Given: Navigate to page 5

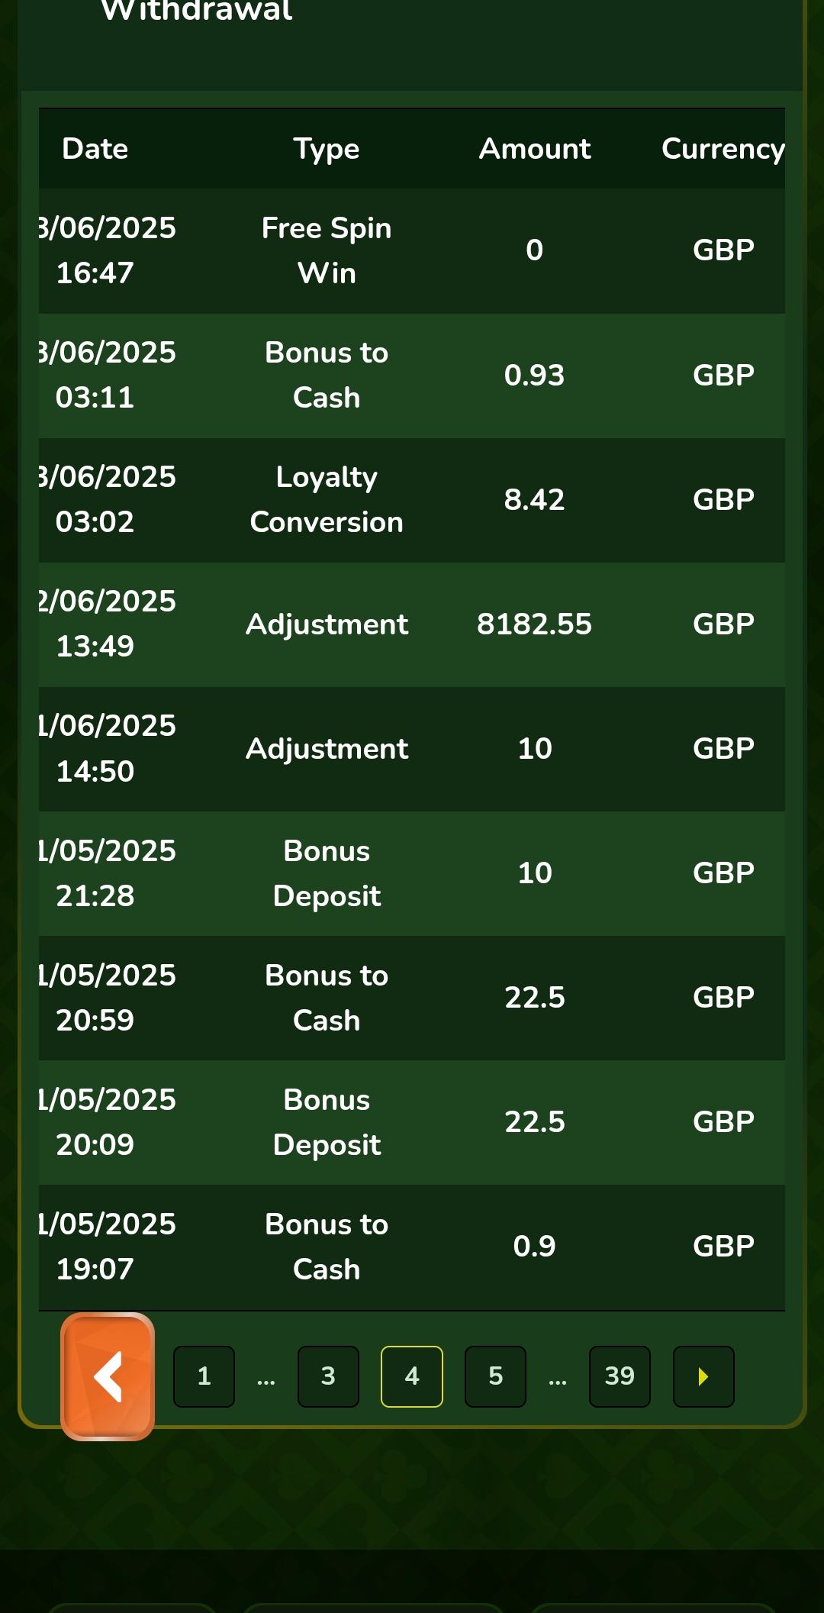Looking at the screenshot, I should pyautogui.click(x=495, y=1376).
